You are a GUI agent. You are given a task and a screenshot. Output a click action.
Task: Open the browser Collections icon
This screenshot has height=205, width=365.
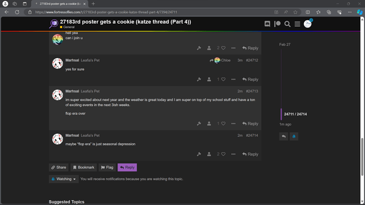328,12
